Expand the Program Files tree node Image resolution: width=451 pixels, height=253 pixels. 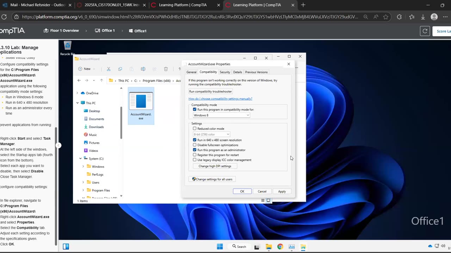point(83,190)
